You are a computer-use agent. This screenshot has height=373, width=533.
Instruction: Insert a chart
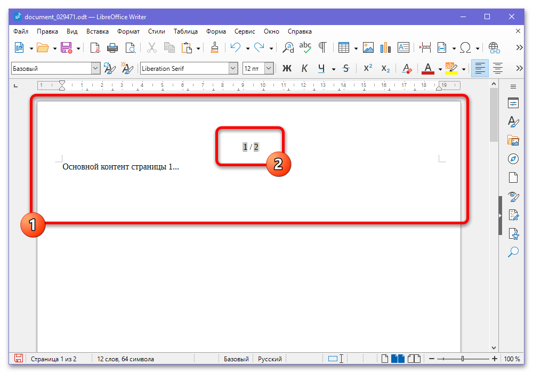click(385, 48)
